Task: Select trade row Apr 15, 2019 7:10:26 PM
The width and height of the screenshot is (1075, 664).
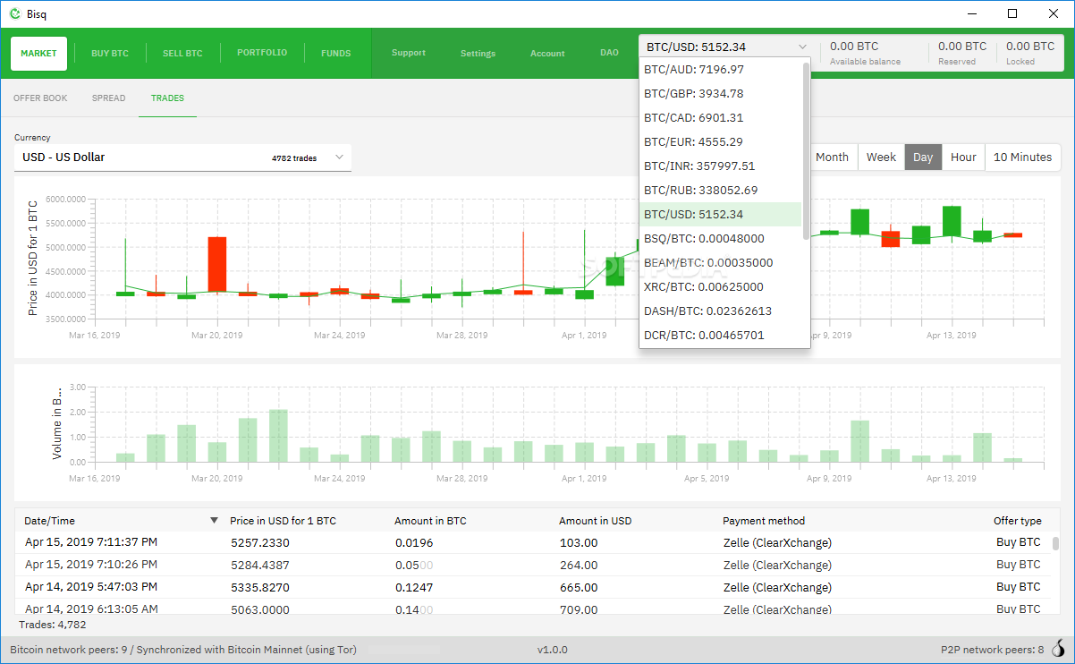Action: point(533,565)
